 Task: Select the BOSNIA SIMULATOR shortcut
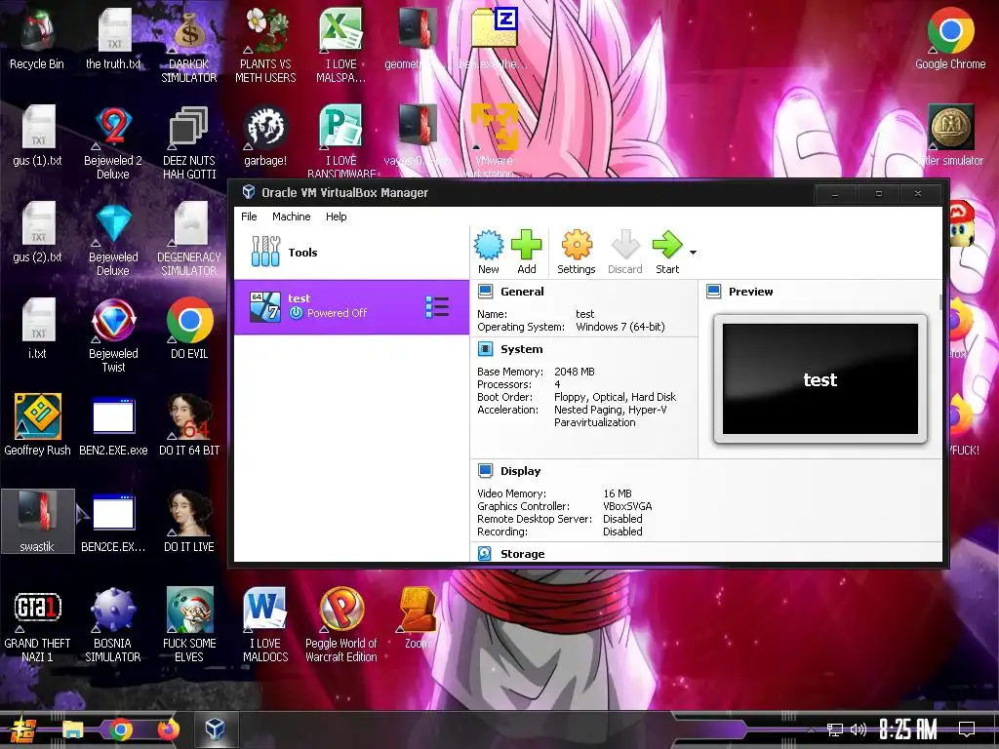pyautogui.click(x=113, y=625)
